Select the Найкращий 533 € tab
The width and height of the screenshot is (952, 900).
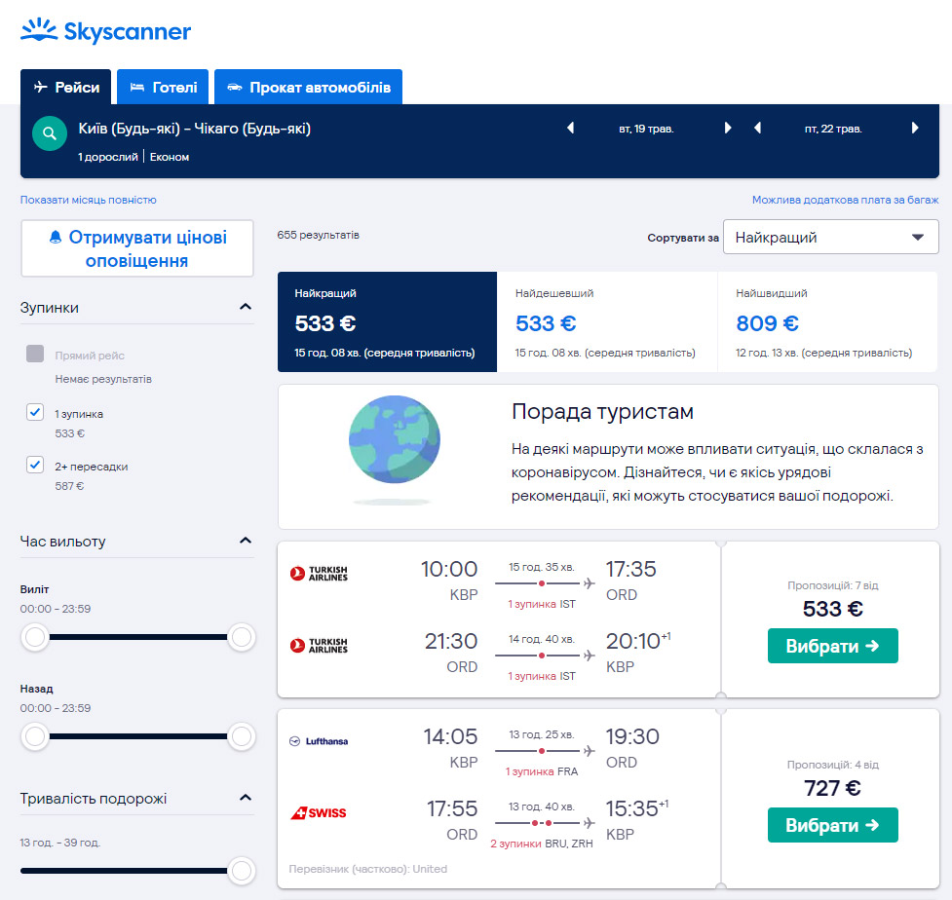pyautogui.click(x=388, y=321)
